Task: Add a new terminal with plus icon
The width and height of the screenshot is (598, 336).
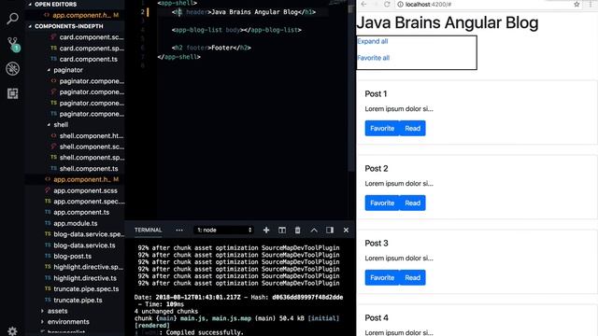Action: 266,231
